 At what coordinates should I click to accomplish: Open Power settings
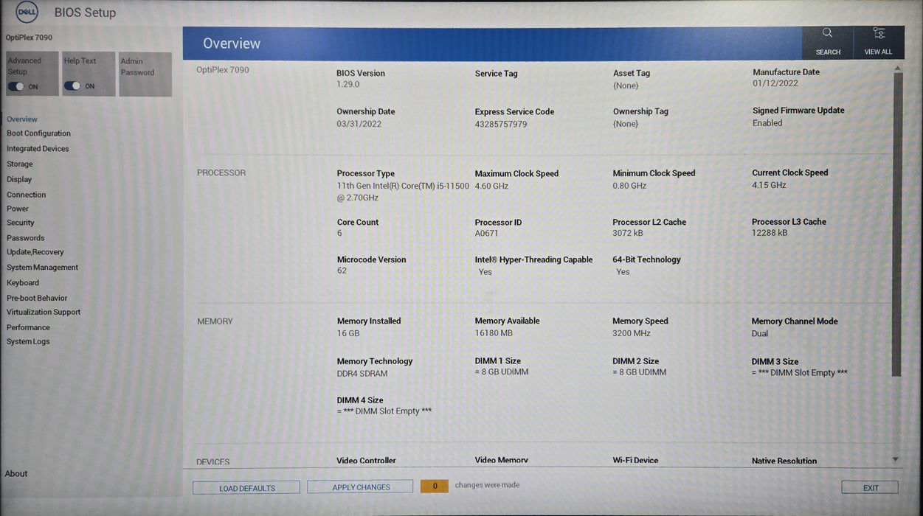18,209
